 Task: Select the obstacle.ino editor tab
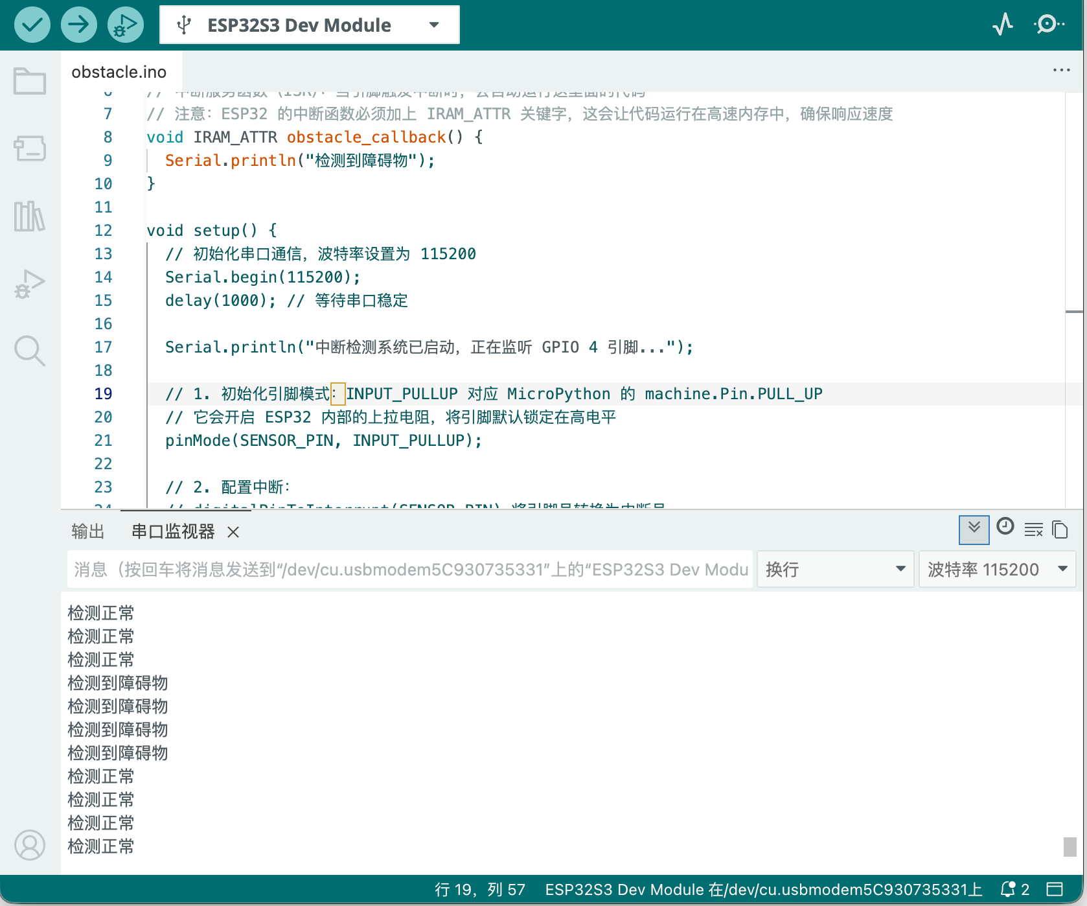(119, 72)
